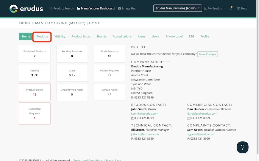This screenshot has height=161, width=259.
Task: Open Product Search in the top bar
Action: pos(61,8)
